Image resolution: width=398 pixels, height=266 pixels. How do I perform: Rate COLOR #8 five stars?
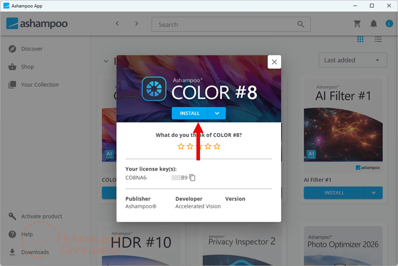click(217, 146)
